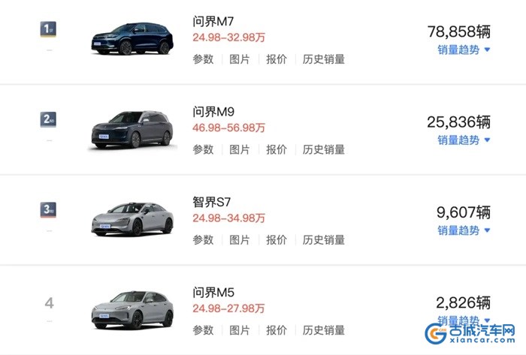Open the 问界M9 car image

132,128
